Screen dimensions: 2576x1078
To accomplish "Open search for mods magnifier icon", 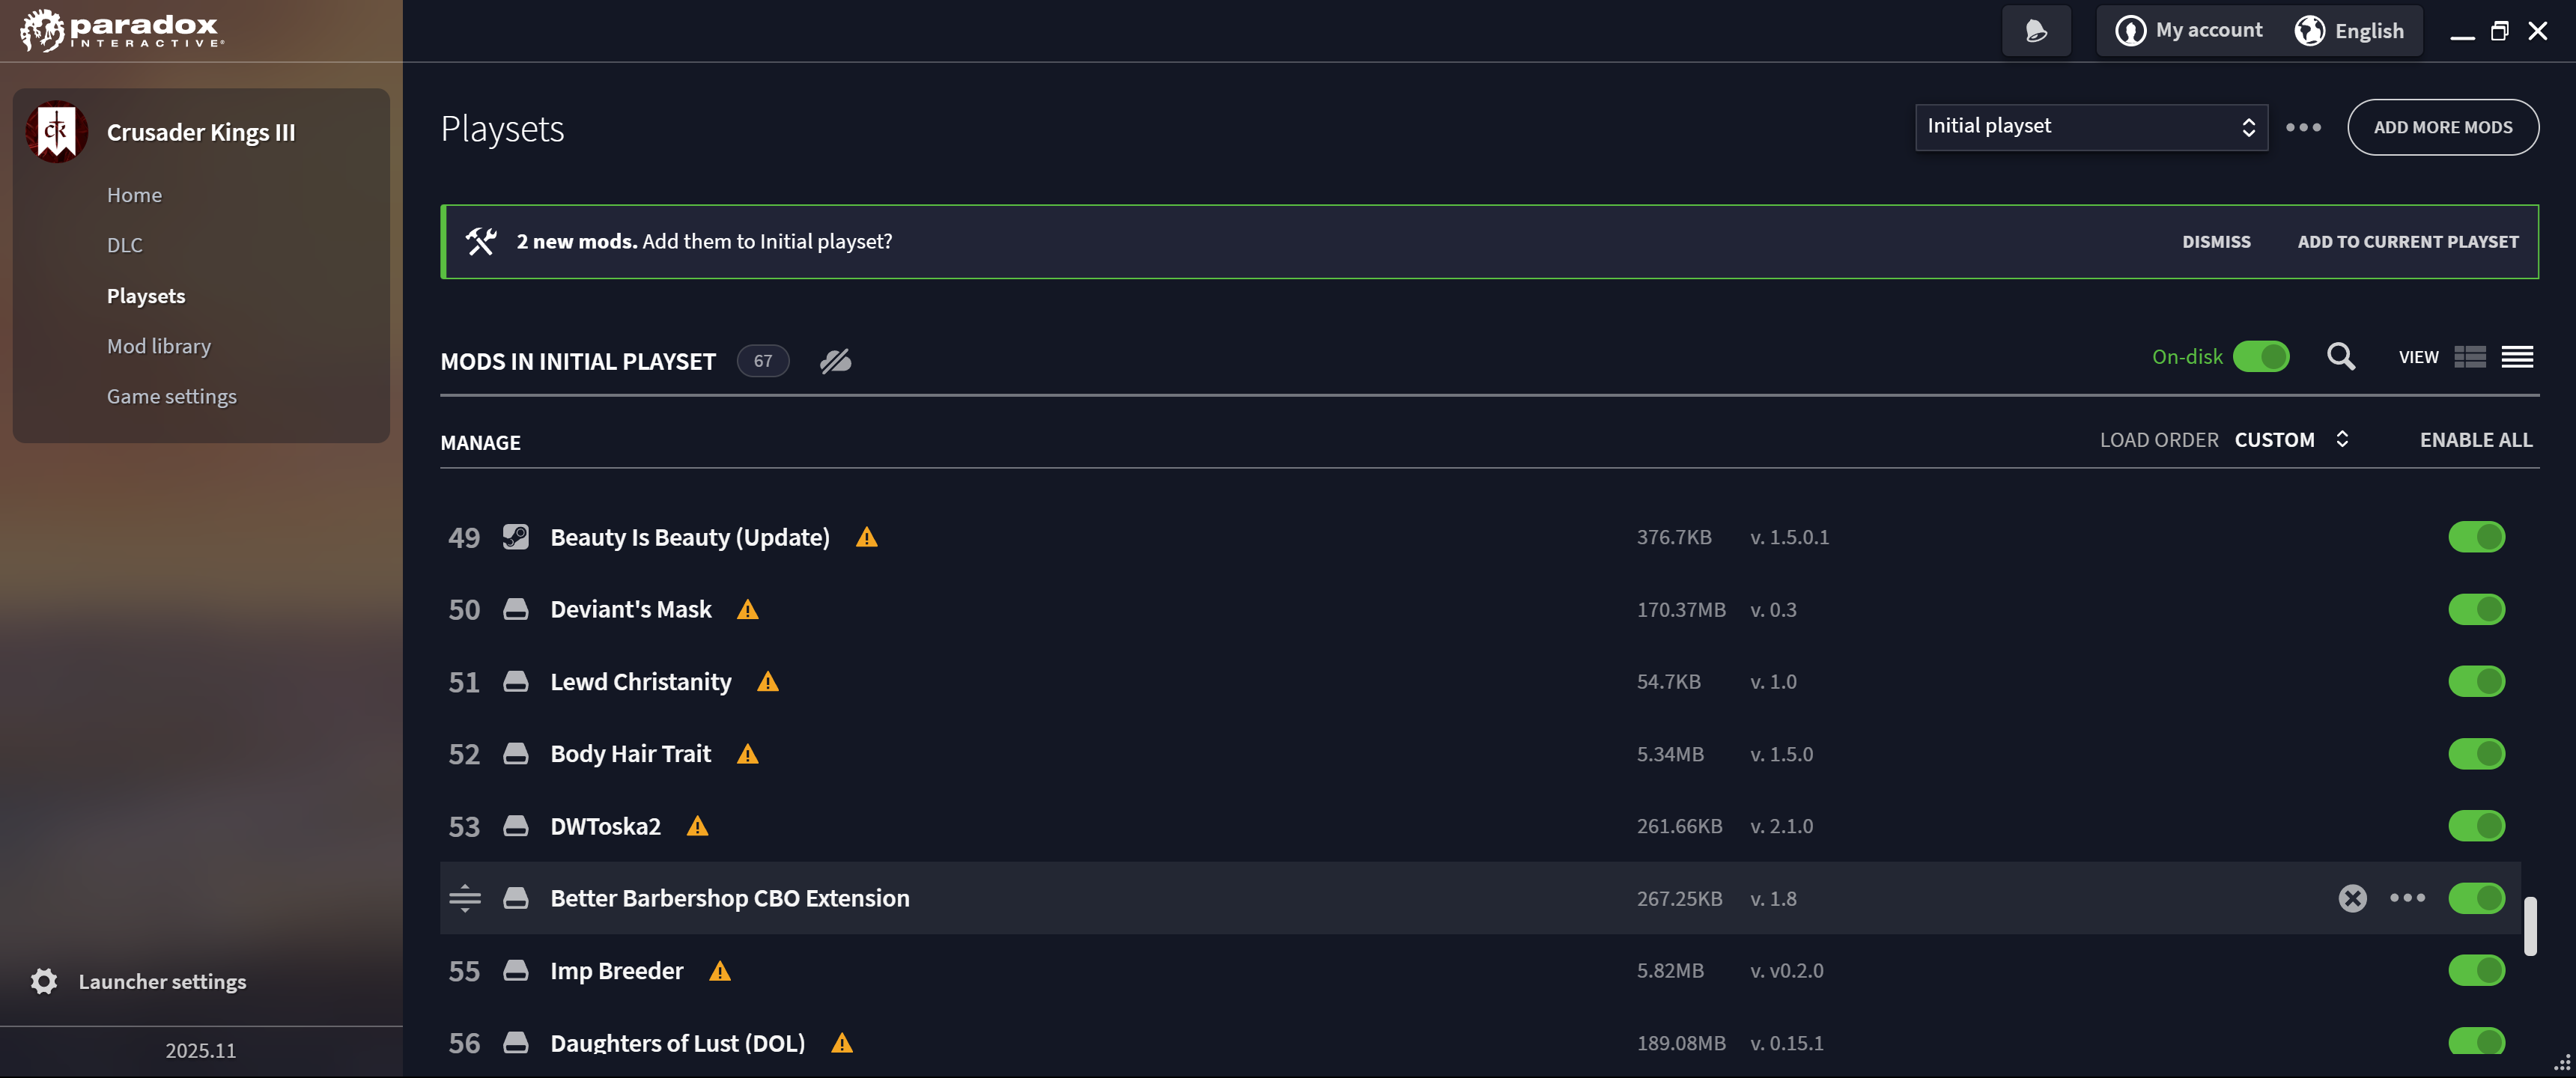I will tap(2341, 357).
